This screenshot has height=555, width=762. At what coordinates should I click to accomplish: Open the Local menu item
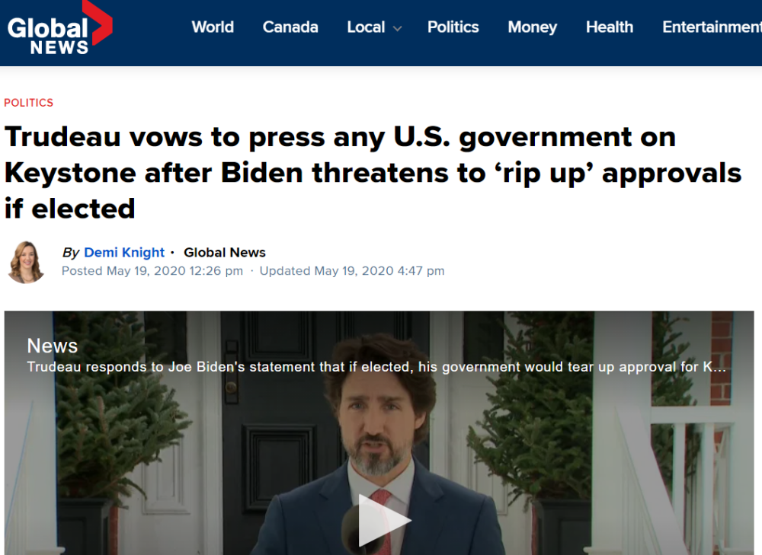[366, 27]
